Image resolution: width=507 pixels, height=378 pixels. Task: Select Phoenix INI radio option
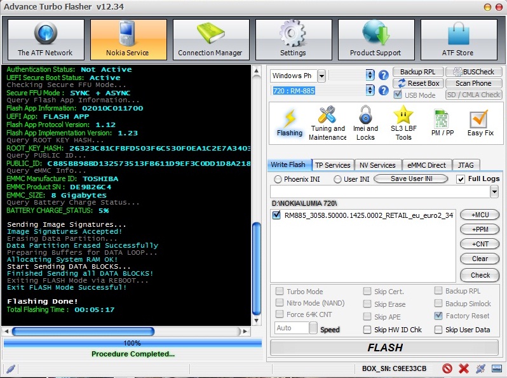click(278, 179)
